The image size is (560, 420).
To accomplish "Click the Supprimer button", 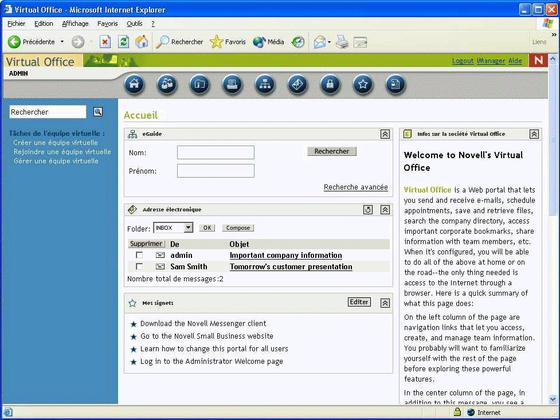I will (x=146, y=244).
